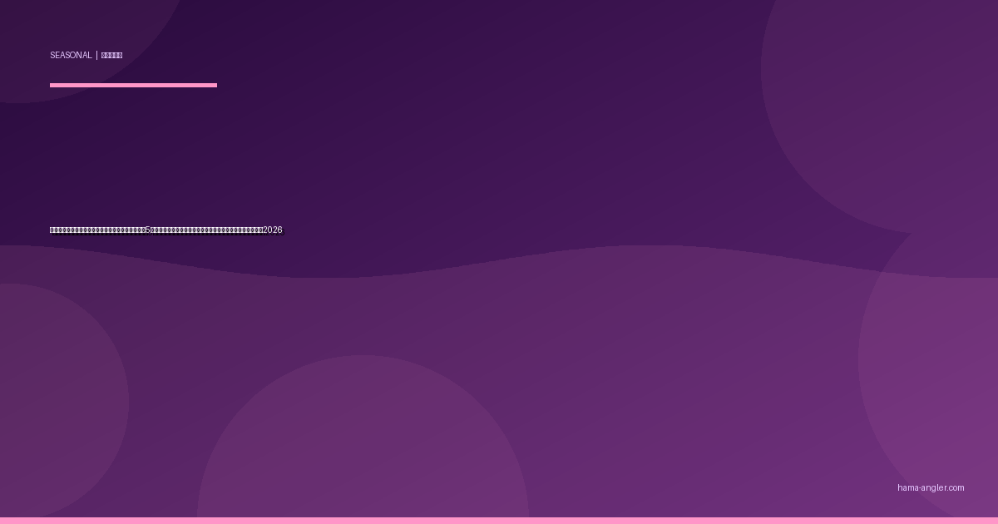The height and width of the screenshot is (524, 998).
Task: Click the SEASONAL category label
Action: [71, 56]
